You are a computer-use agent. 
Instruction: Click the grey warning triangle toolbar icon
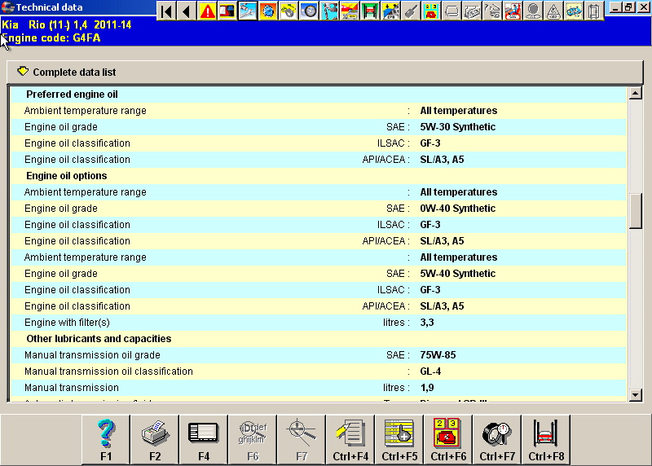(x=553, y=11)
